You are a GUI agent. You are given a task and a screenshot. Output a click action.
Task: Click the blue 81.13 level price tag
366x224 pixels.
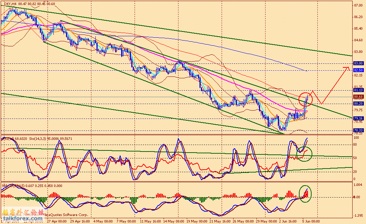[358, 90]
